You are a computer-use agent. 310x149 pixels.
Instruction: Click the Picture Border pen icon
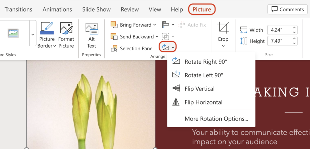pos(47,28)
